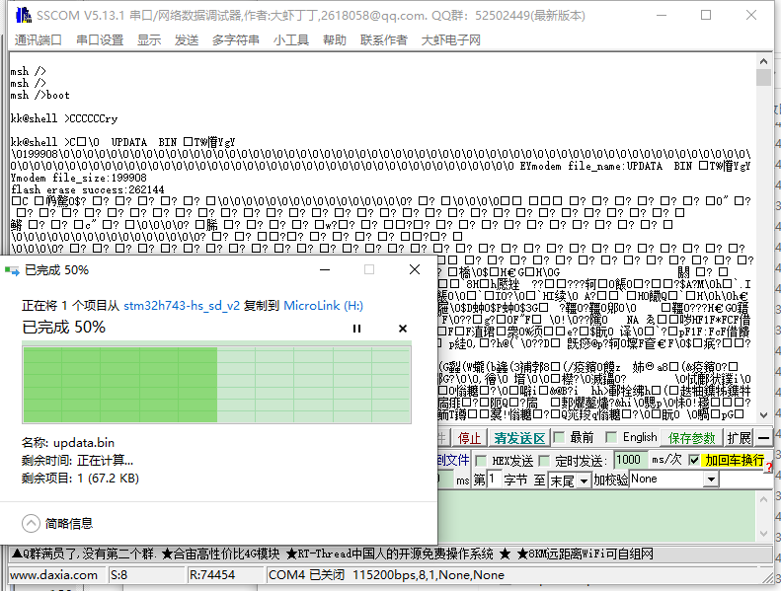Open the stm32h743-hs_sd_v2 source folder link
This screenshot has width=781, height=591.
click(x=182, y=305)
